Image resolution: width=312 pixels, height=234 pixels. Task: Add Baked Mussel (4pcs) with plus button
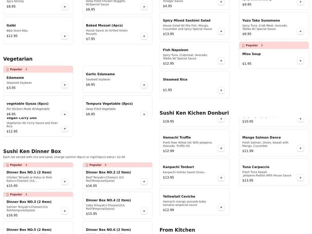click(144, 35)
